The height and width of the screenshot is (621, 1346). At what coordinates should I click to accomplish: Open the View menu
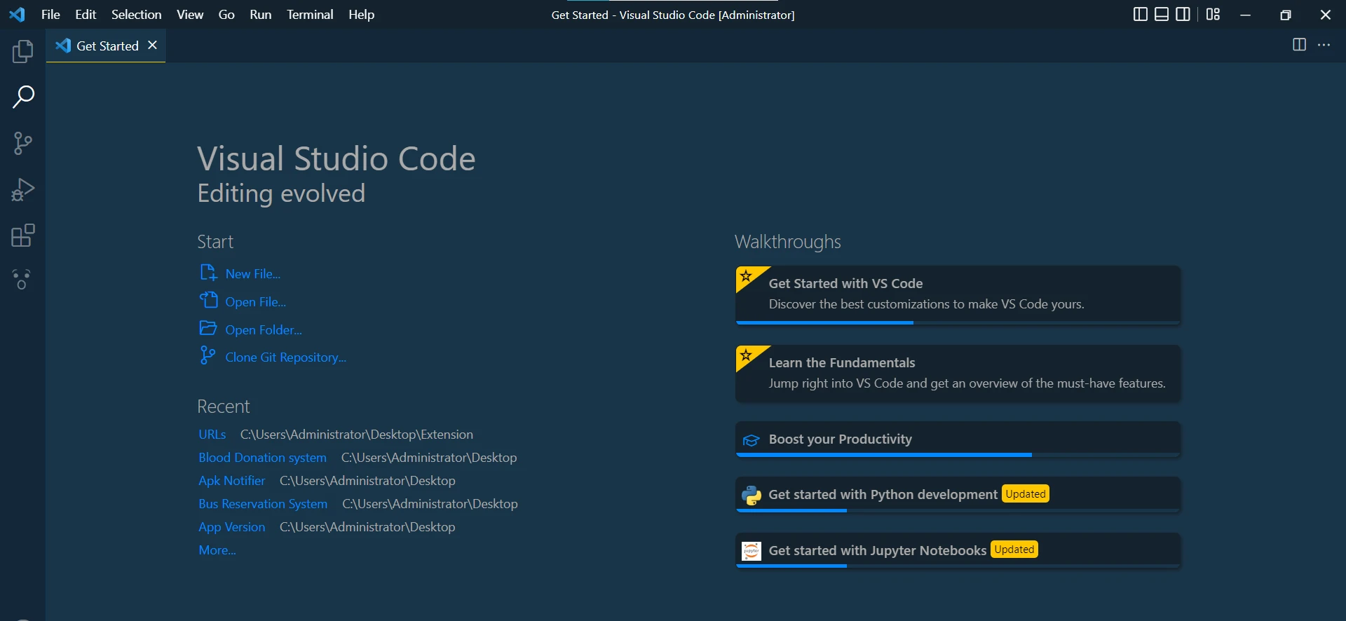click(190, 15)
